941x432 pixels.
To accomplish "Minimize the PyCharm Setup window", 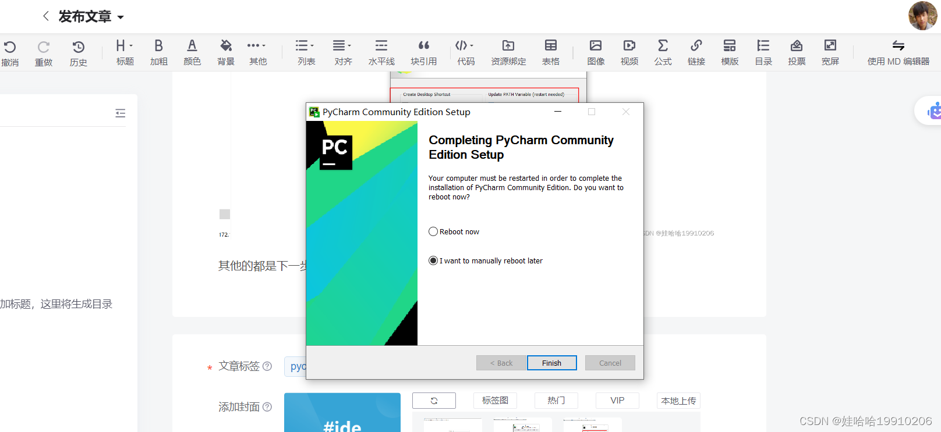I will click(558, 112).
